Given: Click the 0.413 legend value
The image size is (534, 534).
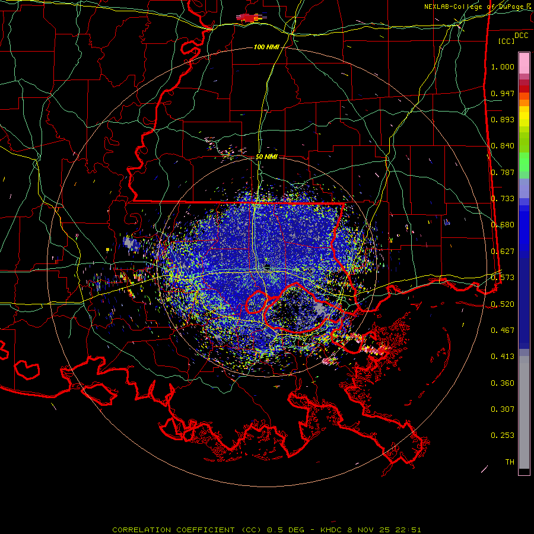Looking at the screenshot, I should tap(503, 357).
